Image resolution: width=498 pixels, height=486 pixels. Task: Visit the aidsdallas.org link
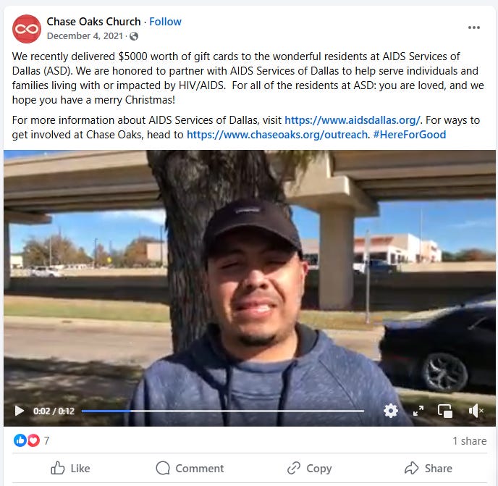353,120
